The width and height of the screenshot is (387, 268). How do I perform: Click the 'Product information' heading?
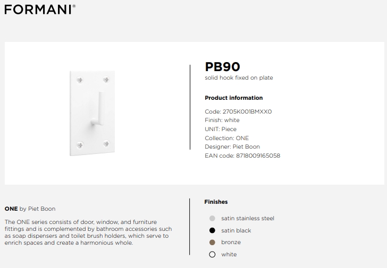[x=234, y=98]
